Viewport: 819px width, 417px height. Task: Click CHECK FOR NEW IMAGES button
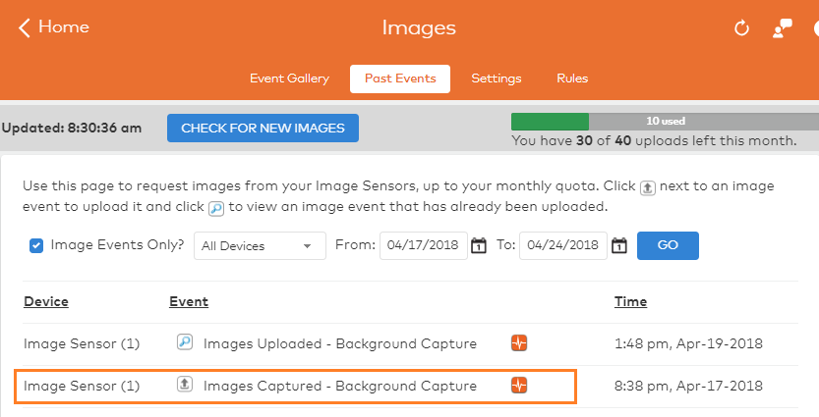tap(263, 129)
